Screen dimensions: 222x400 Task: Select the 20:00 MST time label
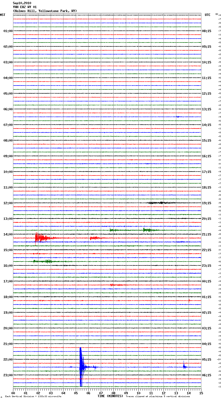tap(8, 328)
